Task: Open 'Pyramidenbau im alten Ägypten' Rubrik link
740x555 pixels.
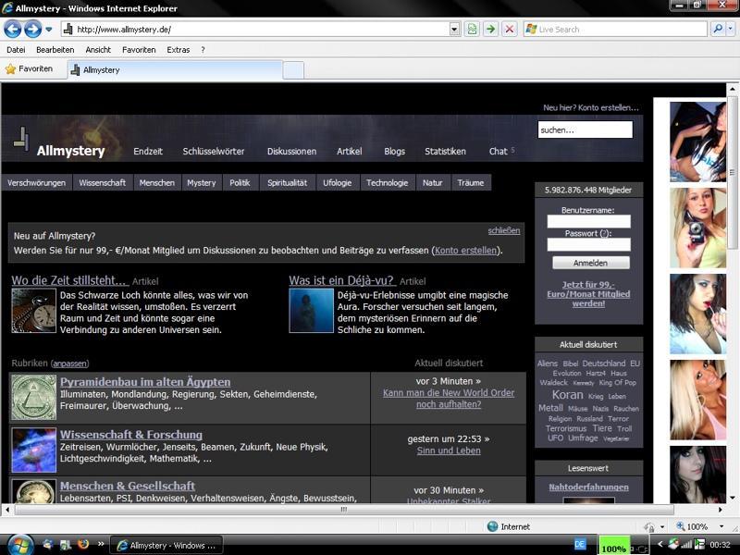Action: pyautogui.click(x=145, y=382)
